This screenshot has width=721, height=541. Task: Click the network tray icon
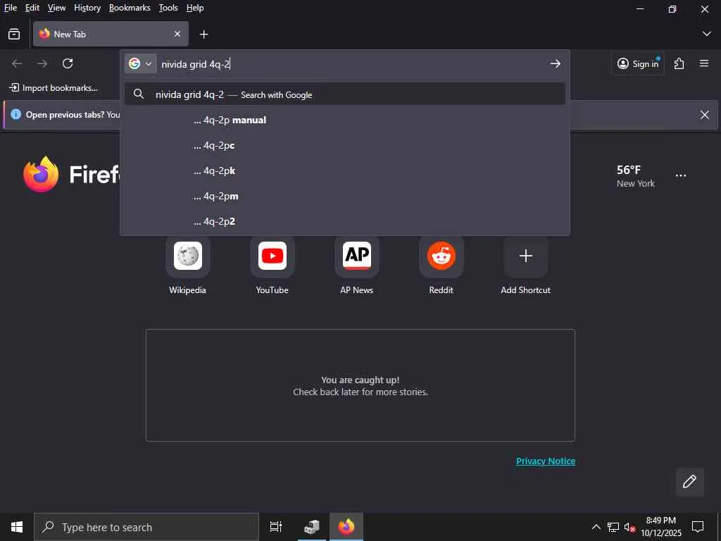(613, 527)
